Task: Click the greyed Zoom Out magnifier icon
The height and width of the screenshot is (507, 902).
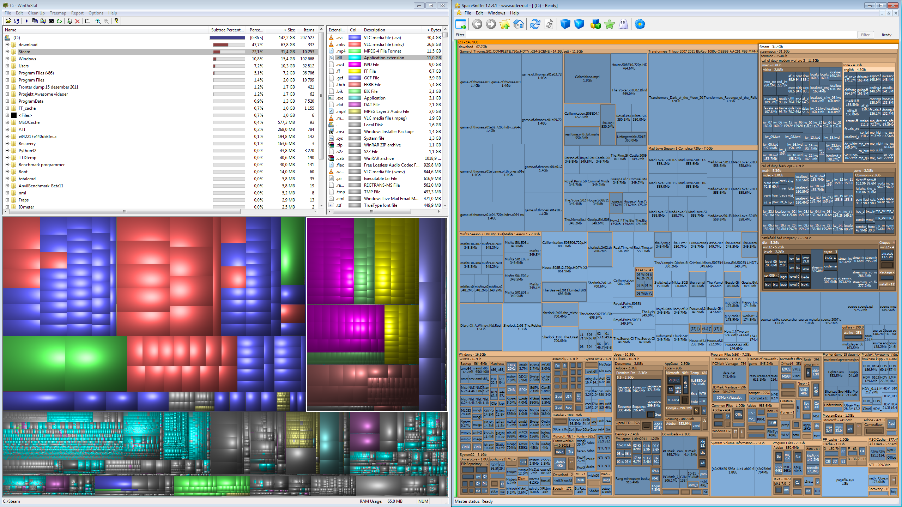Action: click(106, 21)
